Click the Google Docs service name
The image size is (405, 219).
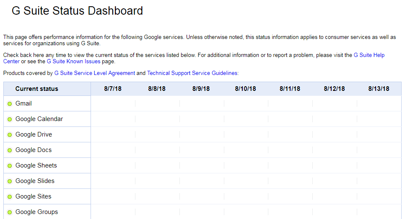click(x=34, y=150)
